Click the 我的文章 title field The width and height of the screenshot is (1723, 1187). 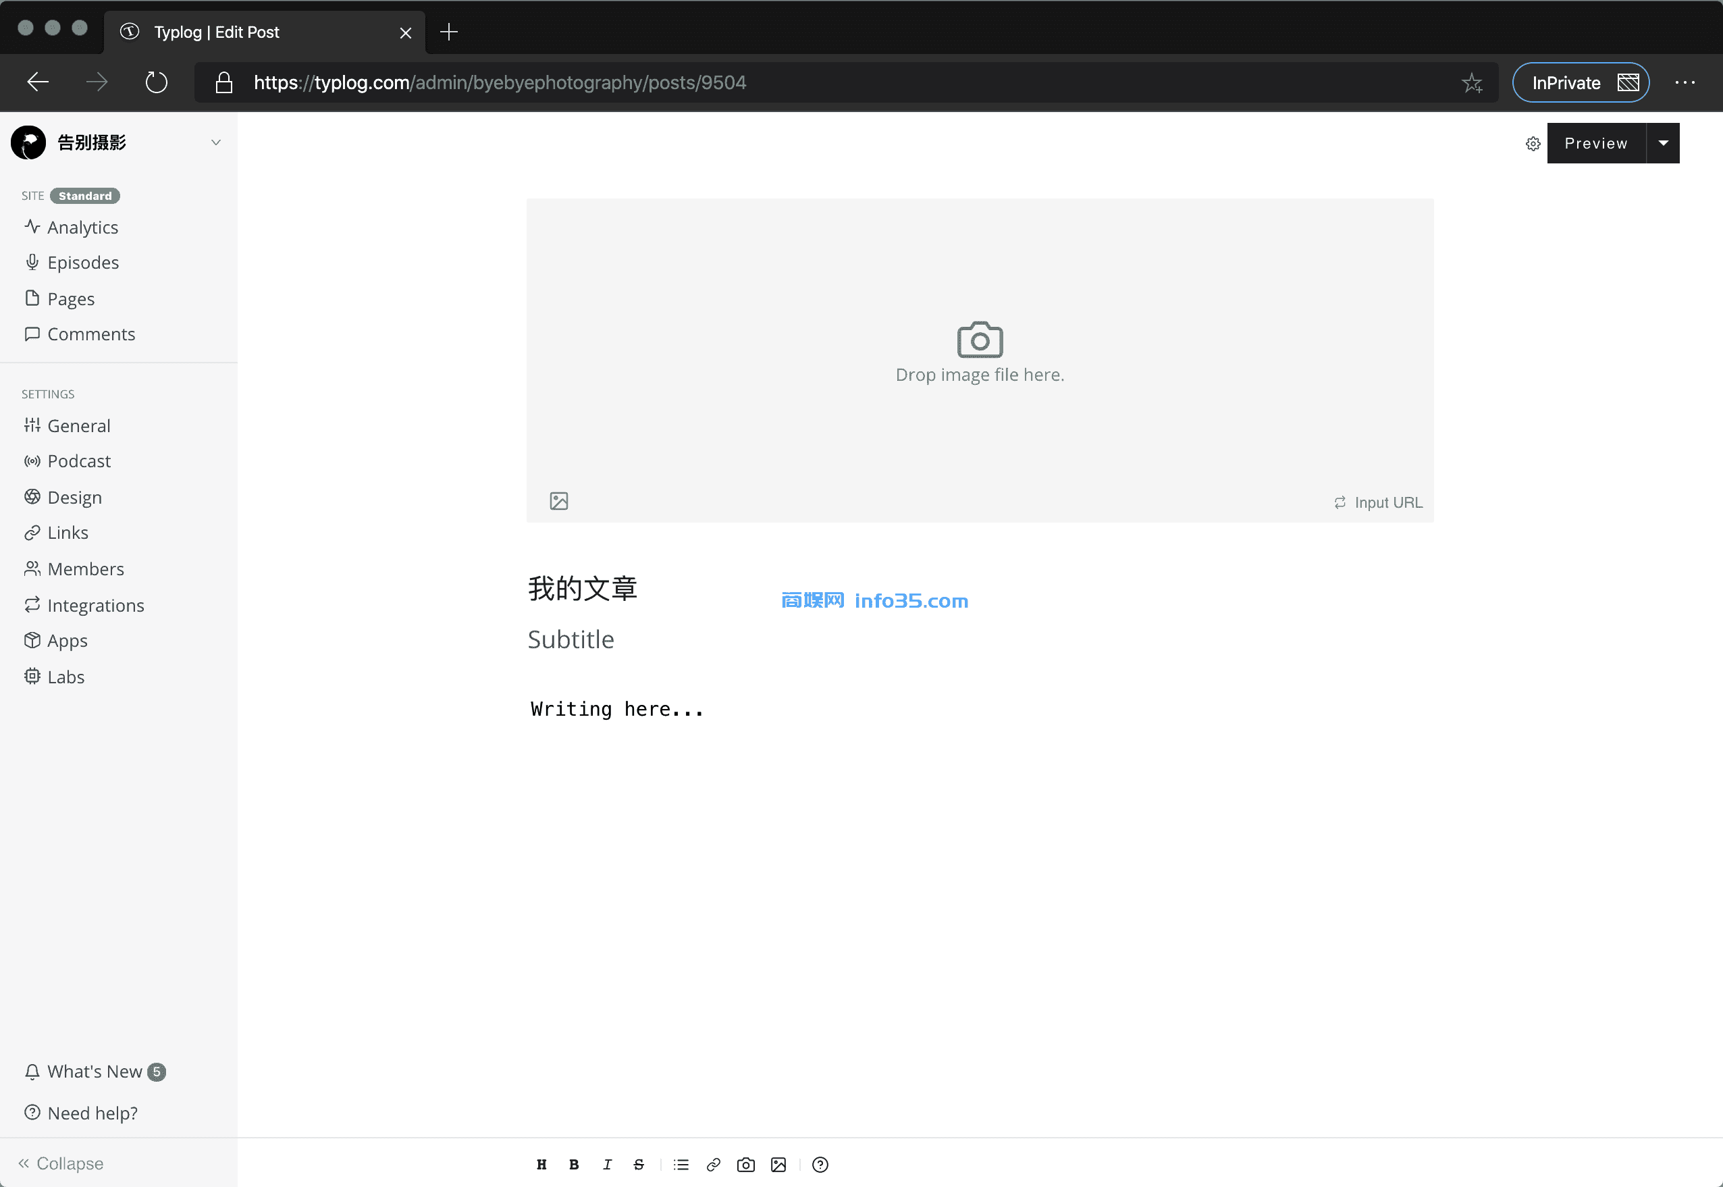(980, 588)
